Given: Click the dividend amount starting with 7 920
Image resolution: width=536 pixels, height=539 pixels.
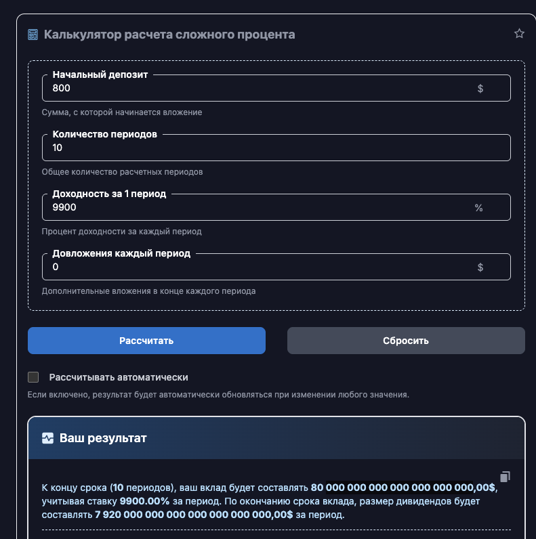Looking at the screenshot, I should pyautogui.click(x=193, y=515).
